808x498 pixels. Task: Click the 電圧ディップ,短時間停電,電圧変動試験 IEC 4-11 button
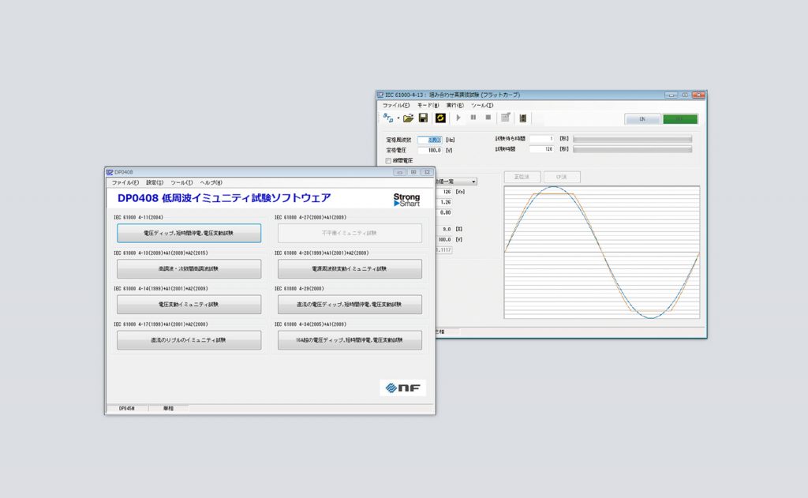coord(189,234)
